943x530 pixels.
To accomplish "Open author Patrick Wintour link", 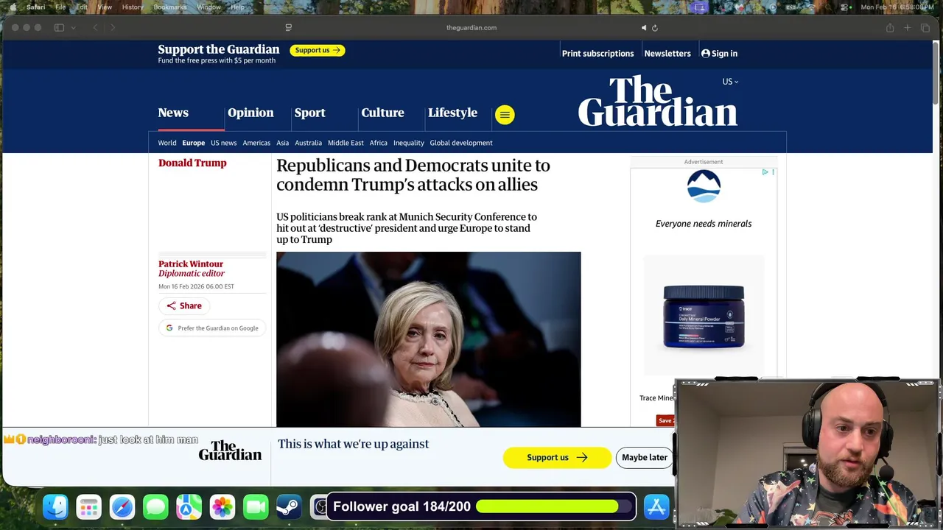I will click(x=191, y=264).
